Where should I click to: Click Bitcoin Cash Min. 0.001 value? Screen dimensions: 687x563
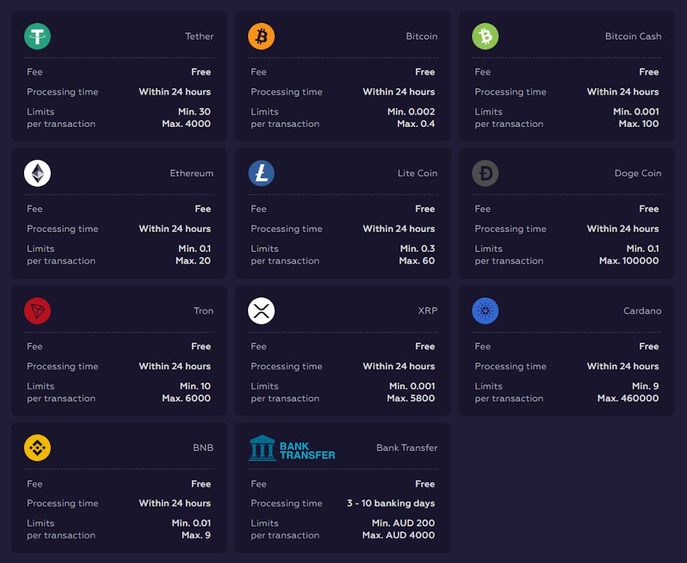[635, 112]
